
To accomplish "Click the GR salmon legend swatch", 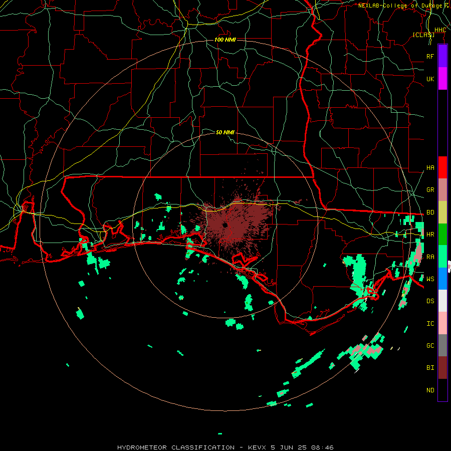I will tap(442, 189).
